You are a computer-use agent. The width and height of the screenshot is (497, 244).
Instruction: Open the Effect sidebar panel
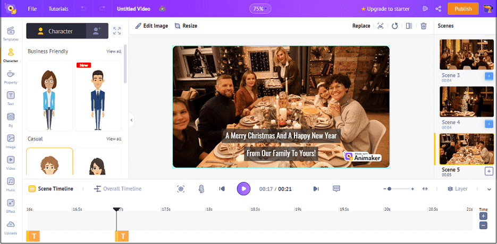[11, 206]
